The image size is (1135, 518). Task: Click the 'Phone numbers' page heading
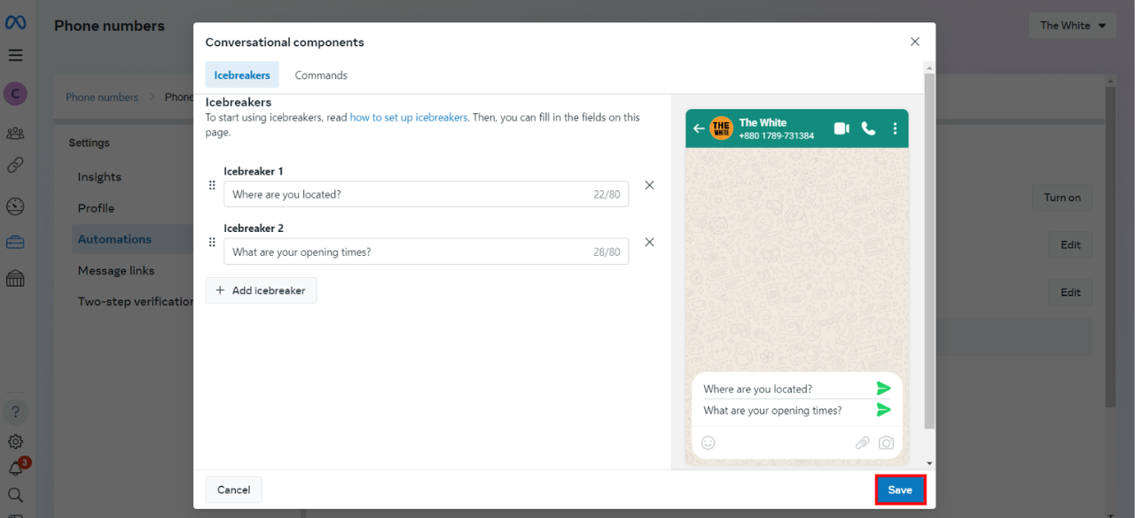pyautogui.click(x=109, y=26)
